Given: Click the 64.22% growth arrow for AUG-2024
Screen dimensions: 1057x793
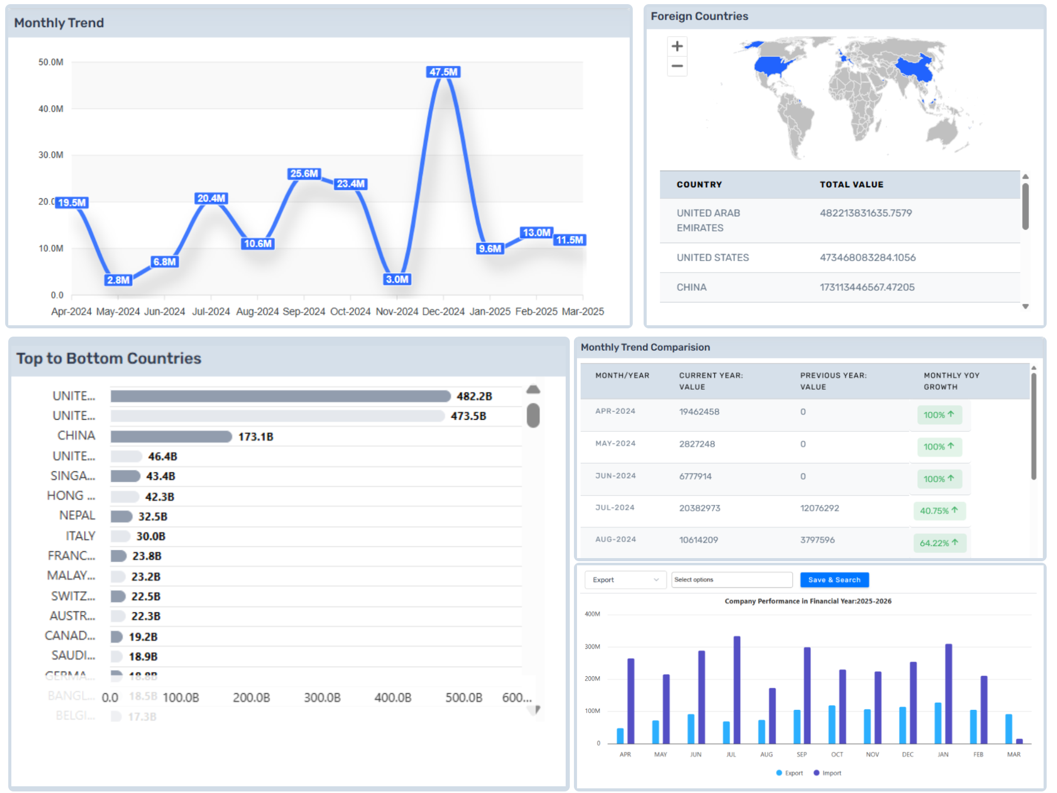Looking at the screenshot, I should click(939, 543).
